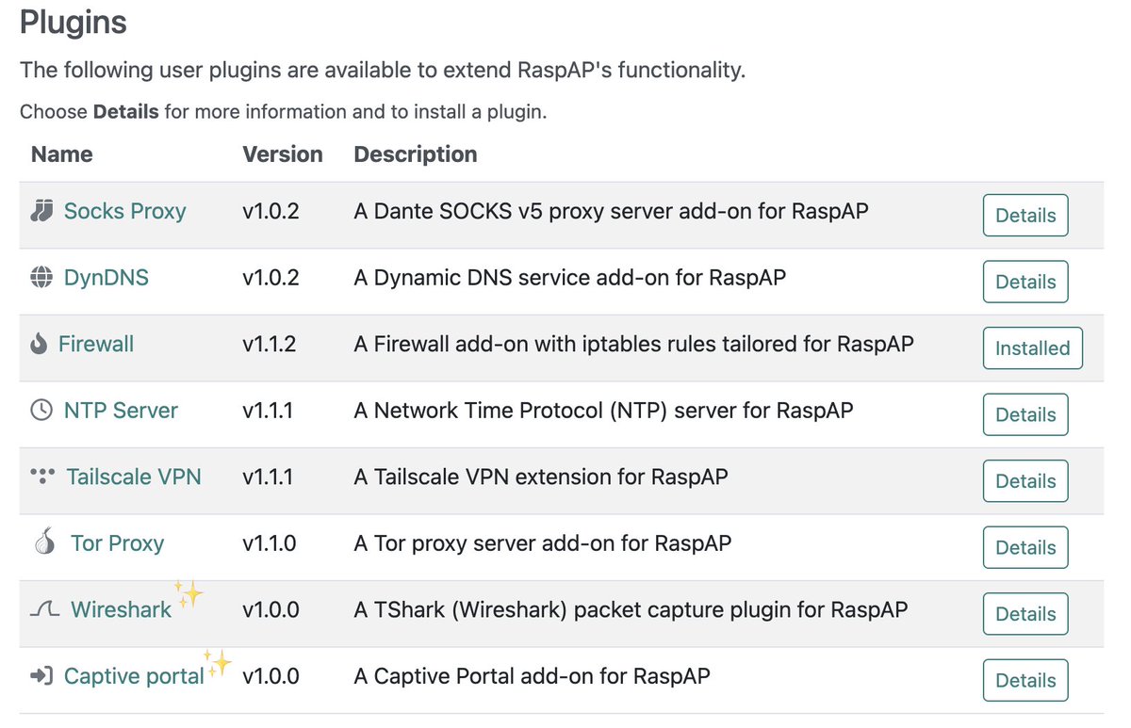Screen dimensions: 1131x728
Task: Show Details for NTP Server
Action: click(1025, 414)
